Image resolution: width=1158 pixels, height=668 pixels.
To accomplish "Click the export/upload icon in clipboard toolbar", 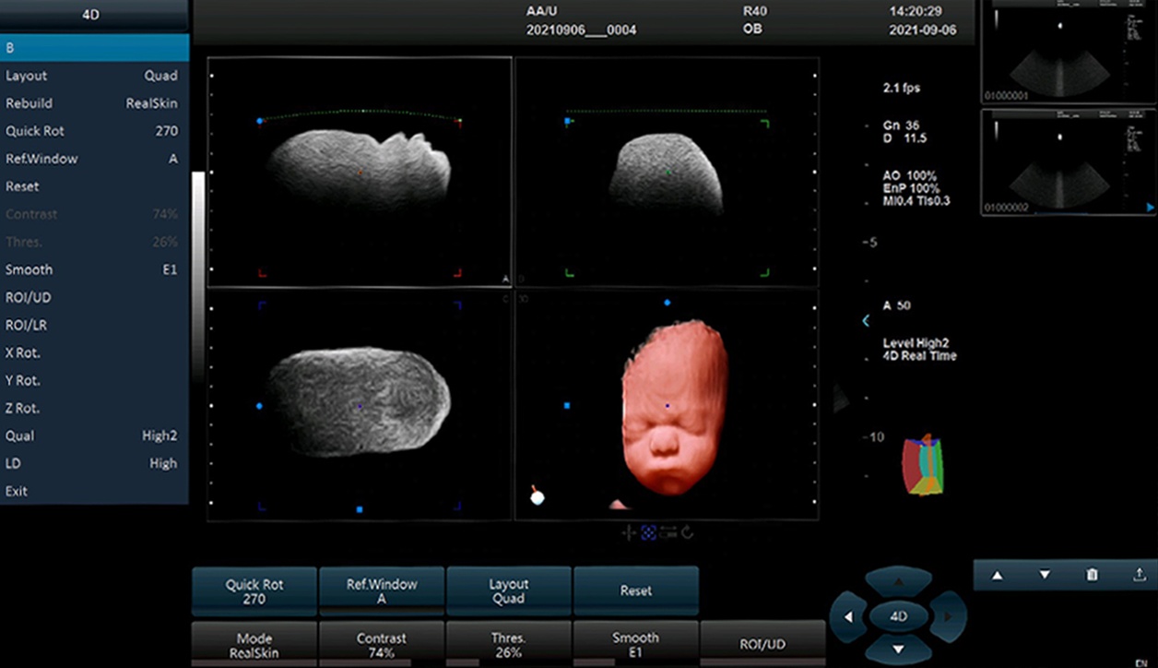I will click(1139, 575).
